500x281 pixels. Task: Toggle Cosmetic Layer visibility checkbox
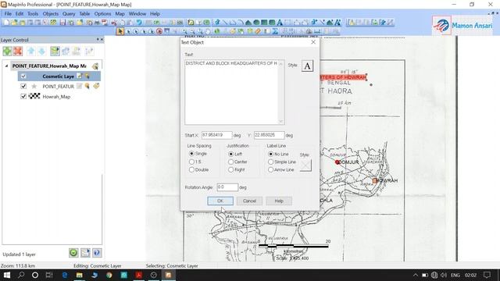(x=23, y=76)
